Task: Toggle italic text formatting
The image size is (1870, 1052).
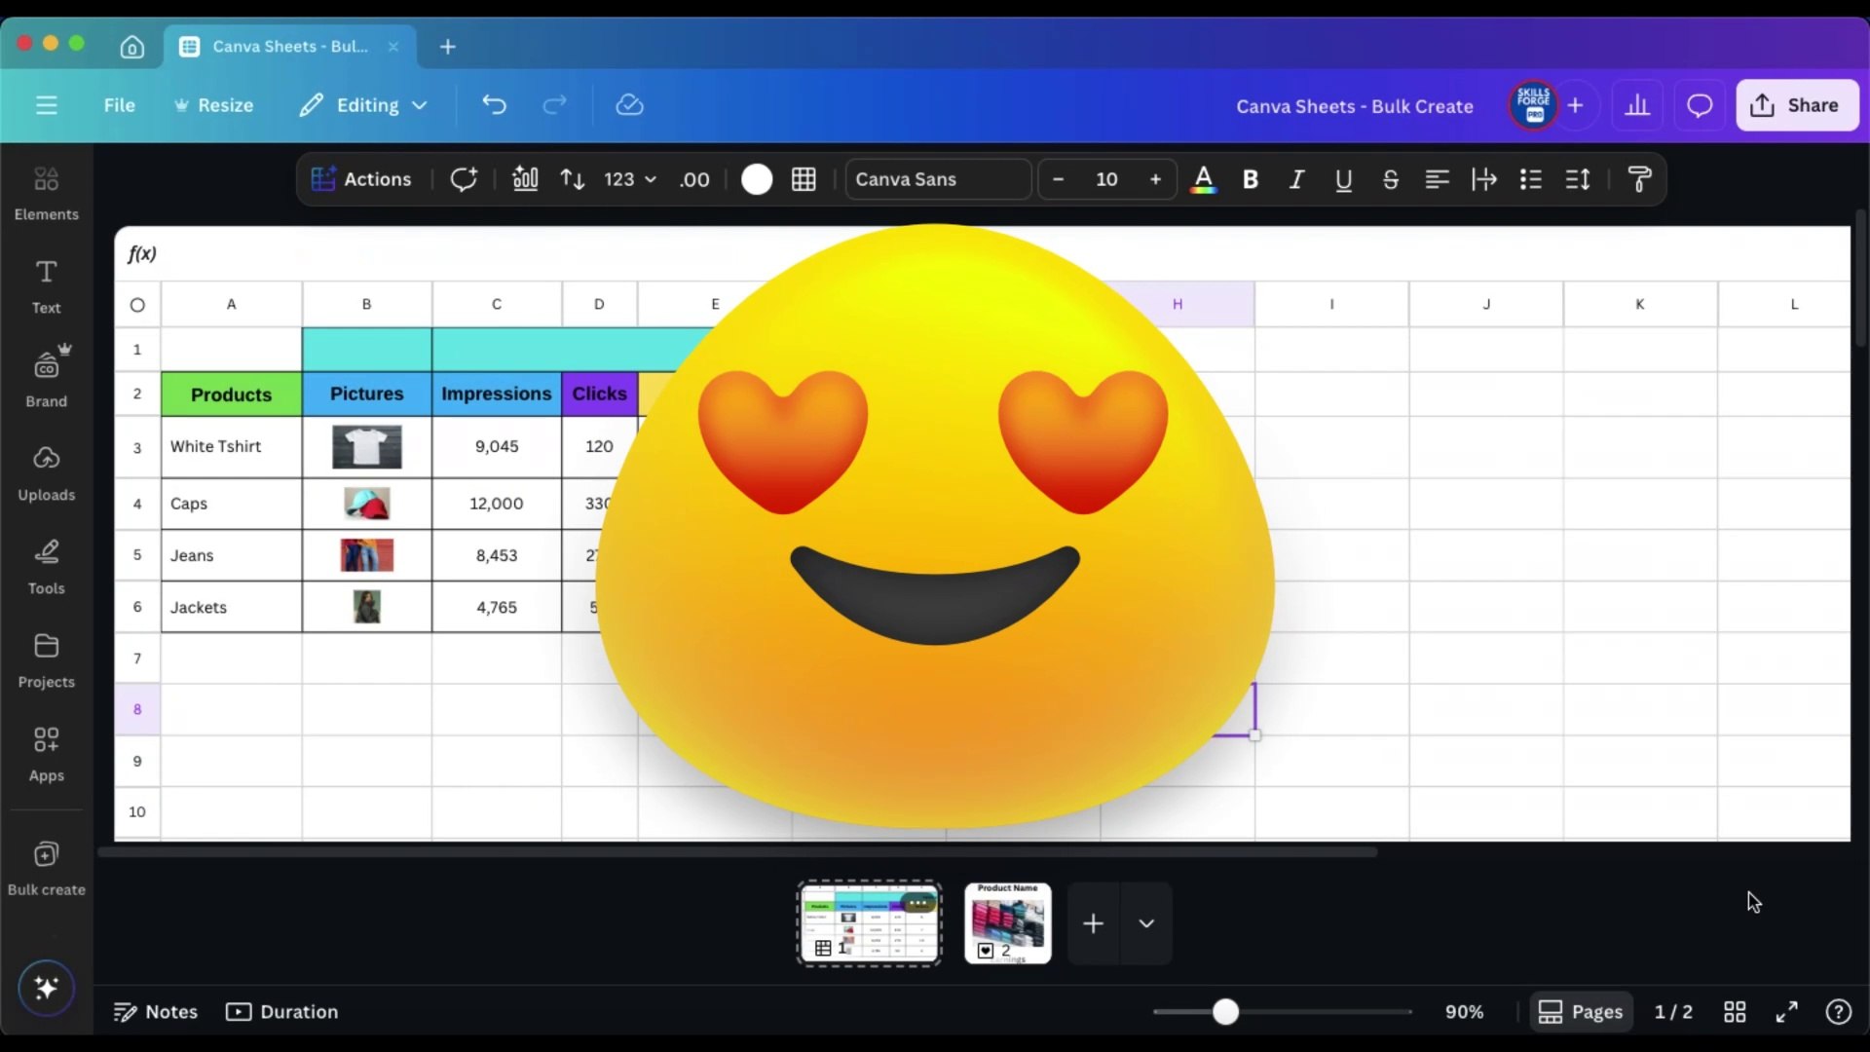Action: [x=1296, y=179]
